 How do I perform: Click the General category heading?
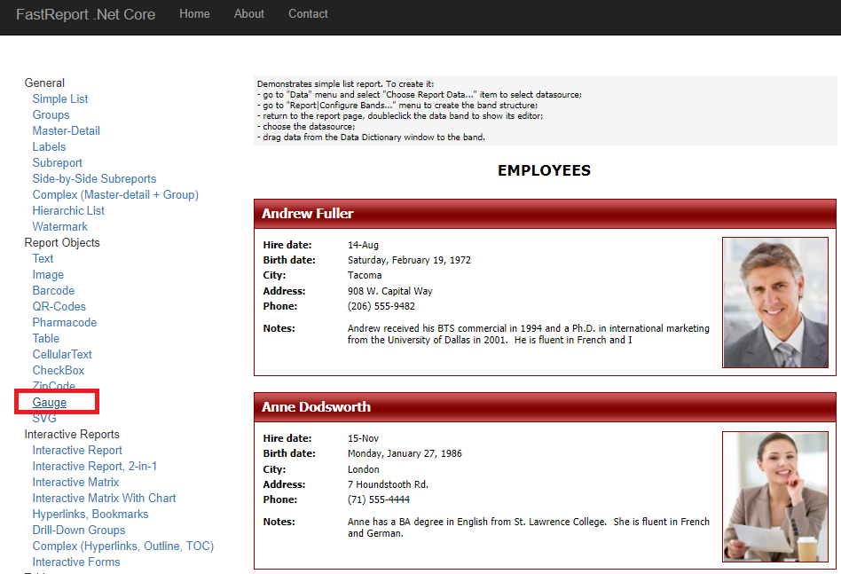coord(44,83)
